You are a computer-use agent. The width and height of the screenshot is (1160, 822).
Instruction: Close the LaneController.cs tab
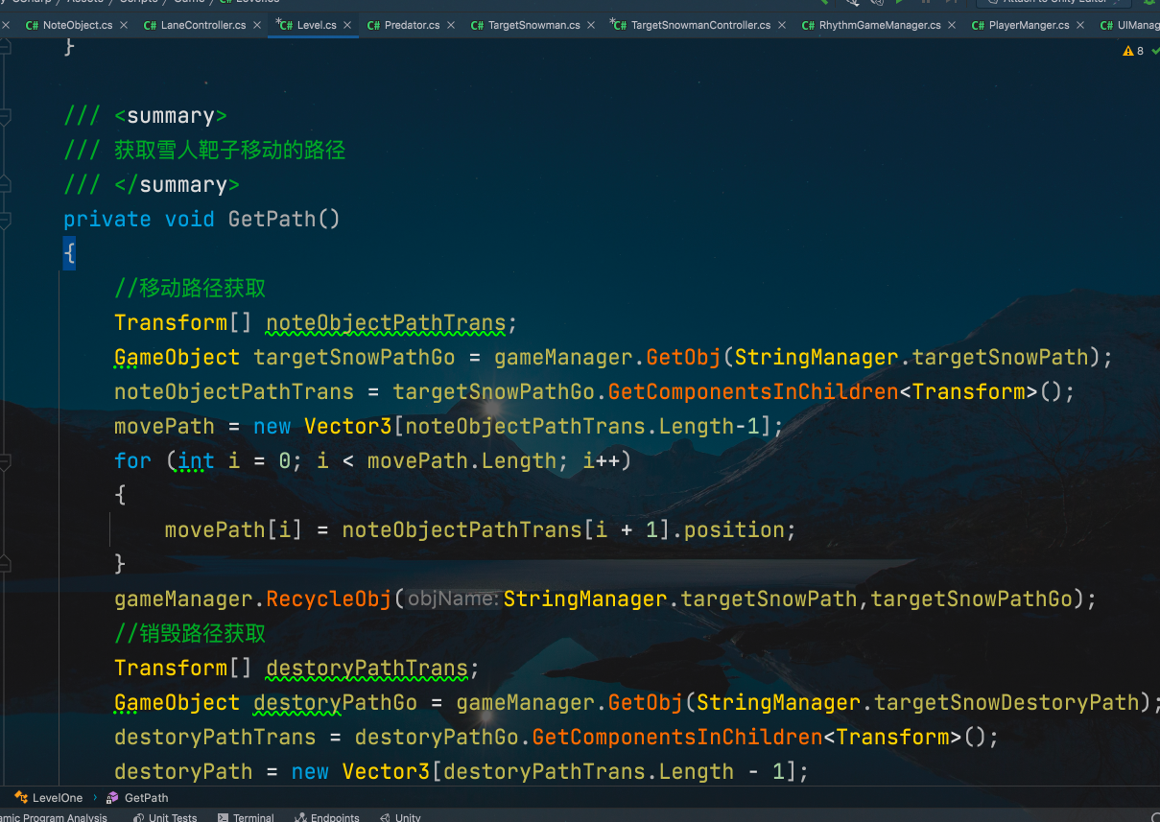click(257, 25)
